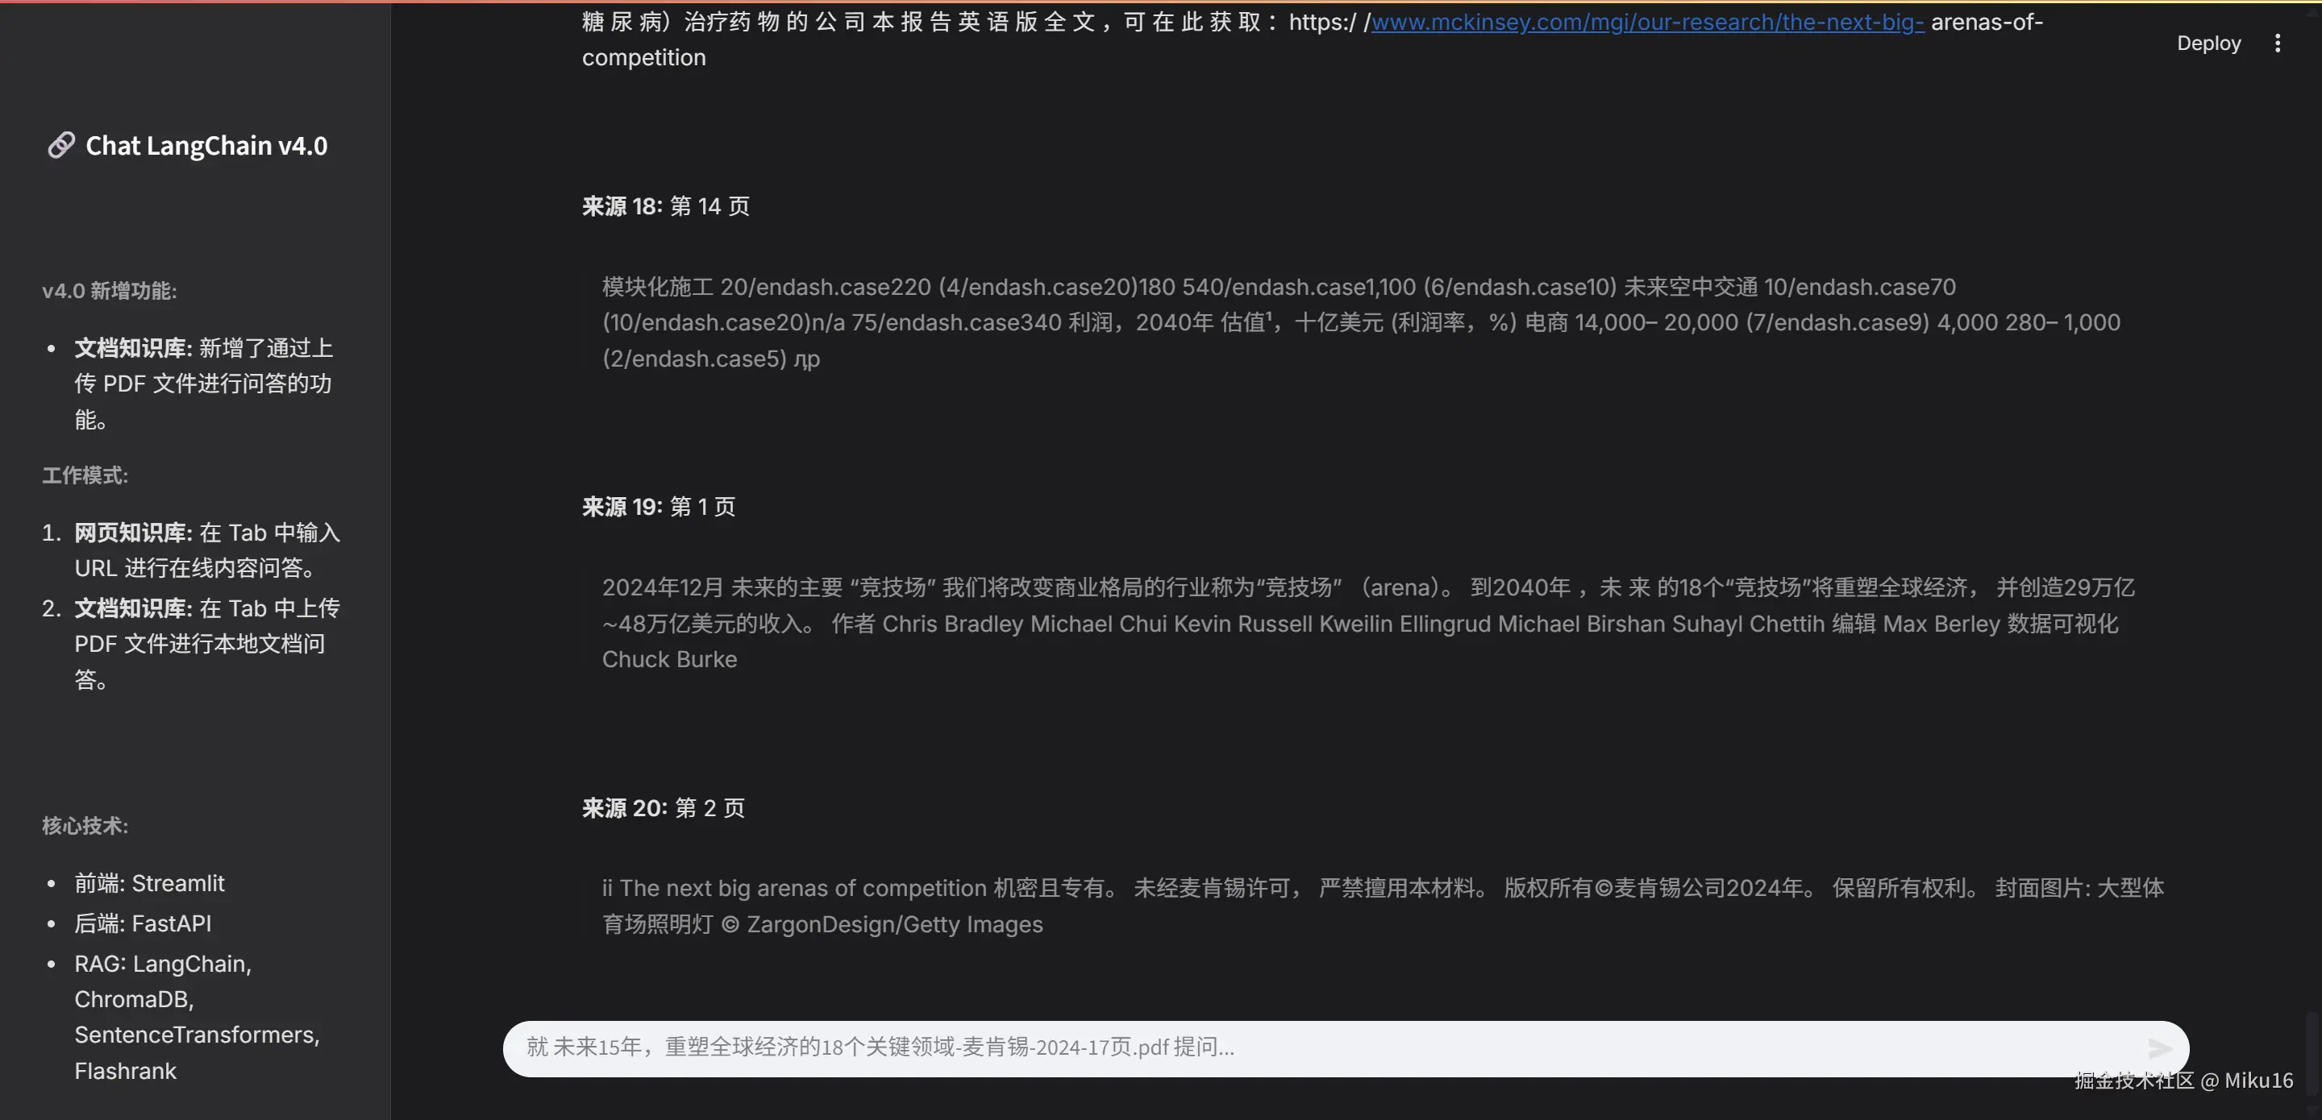Screen dimensions: 2322x1120
Task: Select the Flashrank entry under 核心技术
Action: (124, 1070)
